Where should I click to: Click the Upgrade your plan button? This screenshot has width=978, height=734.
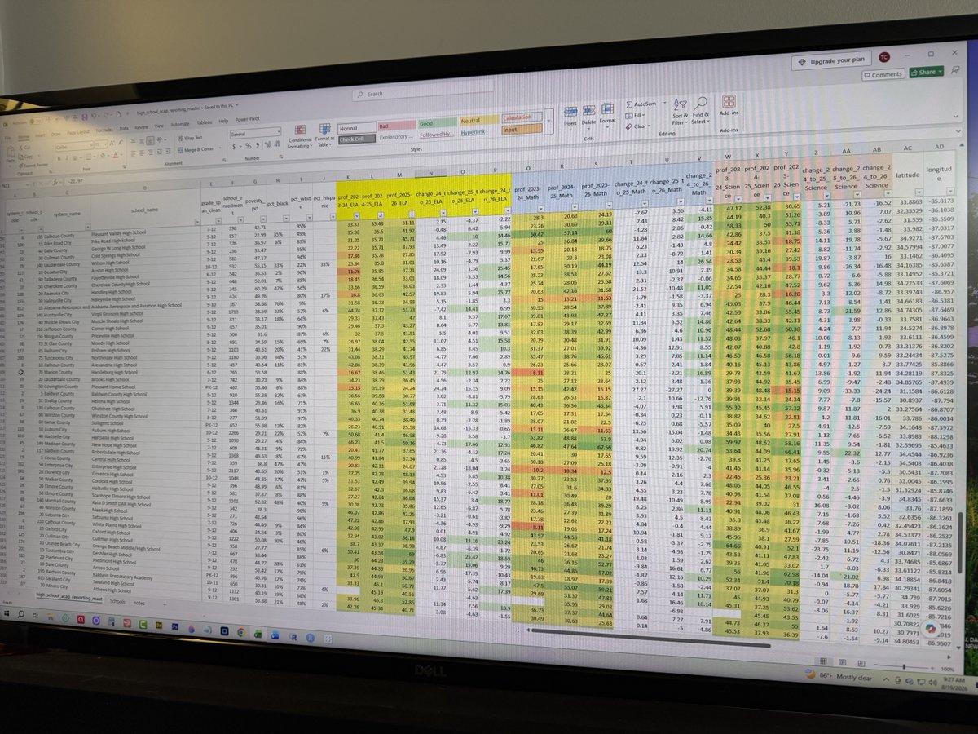[831, 61]
